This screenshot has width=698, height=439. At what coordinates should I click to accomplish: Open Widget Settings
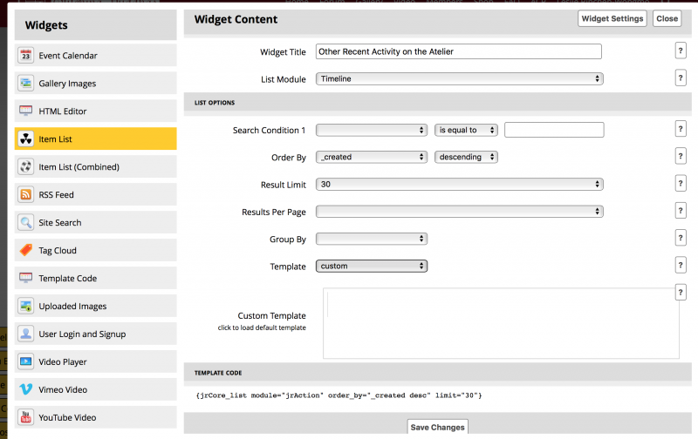pos(612,18)
